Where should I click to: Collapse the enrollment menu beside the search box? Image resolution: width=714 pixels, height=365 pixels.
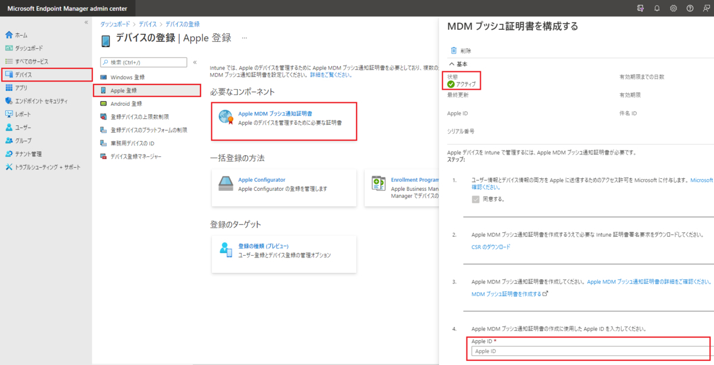click(195, 62)
